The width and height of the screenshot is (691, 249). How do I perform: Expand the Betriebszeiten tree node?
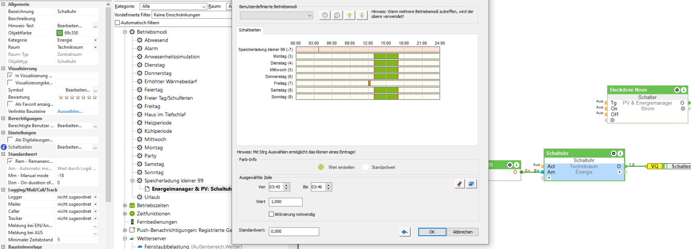pyautogui.click(x=125, y=205)
